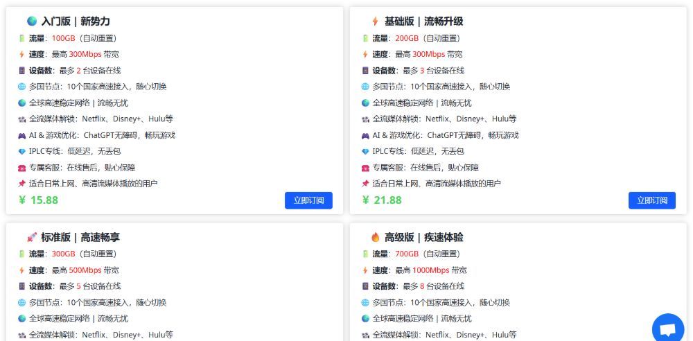The image size is (693, 341).
Task: Click the 200GB traffic value
Action: click(x=407, y=39)
